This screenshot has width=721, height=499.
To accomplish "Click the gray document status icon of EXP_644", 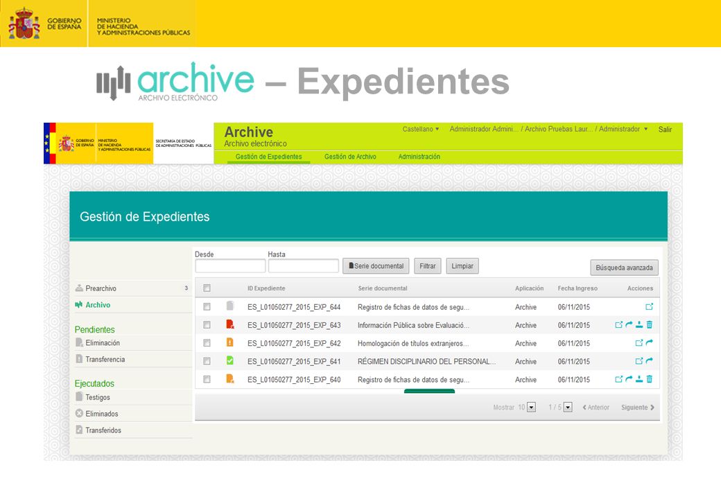I will coord(230,306).
